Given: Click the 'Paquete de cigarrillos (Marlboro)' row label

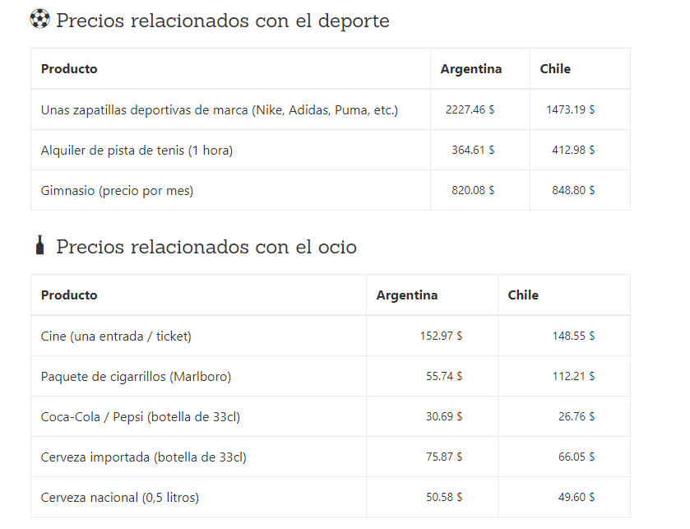Looking at the screenshot, I should pyautogui.click(x=136, y=377).
